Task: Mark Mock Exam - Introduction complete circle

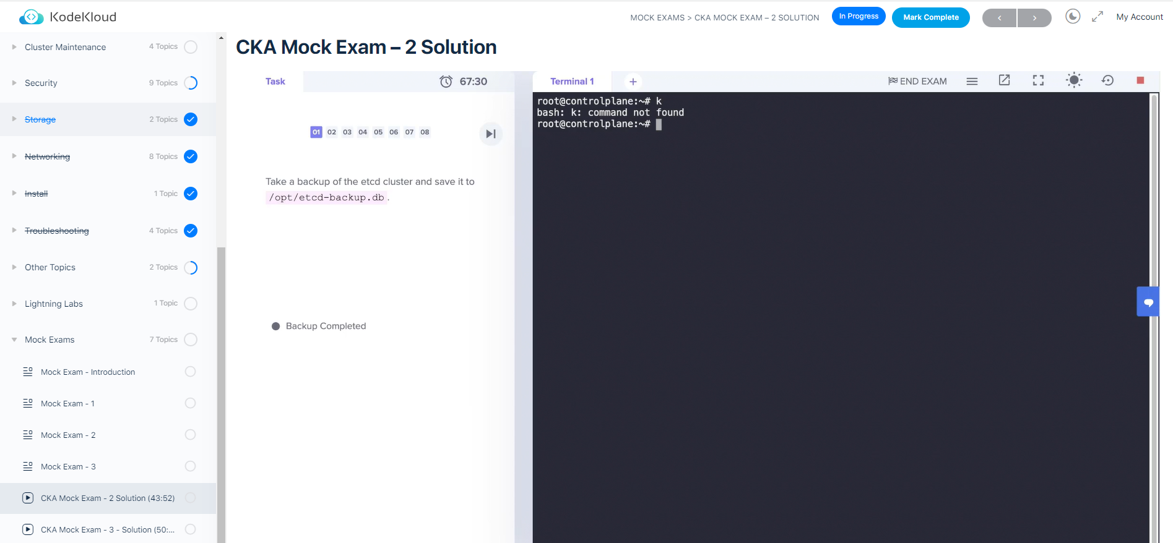Action: (191, 372)
